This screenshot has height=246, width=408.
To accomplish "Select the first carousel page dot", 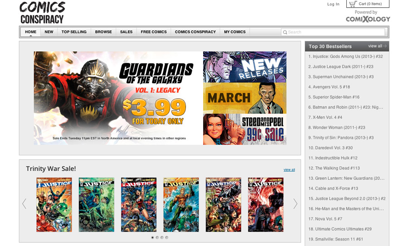I will click(152, 237).
